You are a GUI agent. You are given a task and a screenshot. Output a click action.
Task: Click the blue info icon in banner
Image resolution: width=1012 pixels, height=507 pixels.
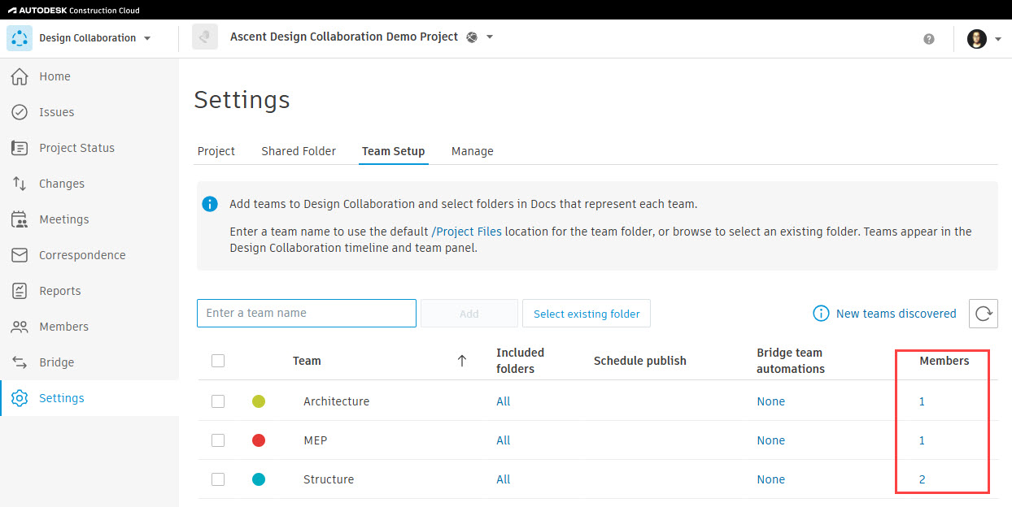(x=210, y=204)
